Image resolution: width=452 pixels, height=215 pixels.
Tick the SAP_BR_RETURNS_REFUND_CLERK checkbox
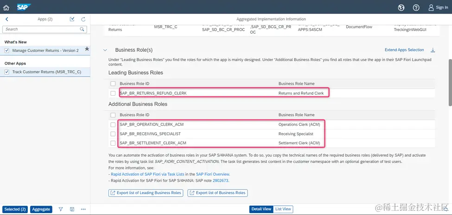[113, 93]
